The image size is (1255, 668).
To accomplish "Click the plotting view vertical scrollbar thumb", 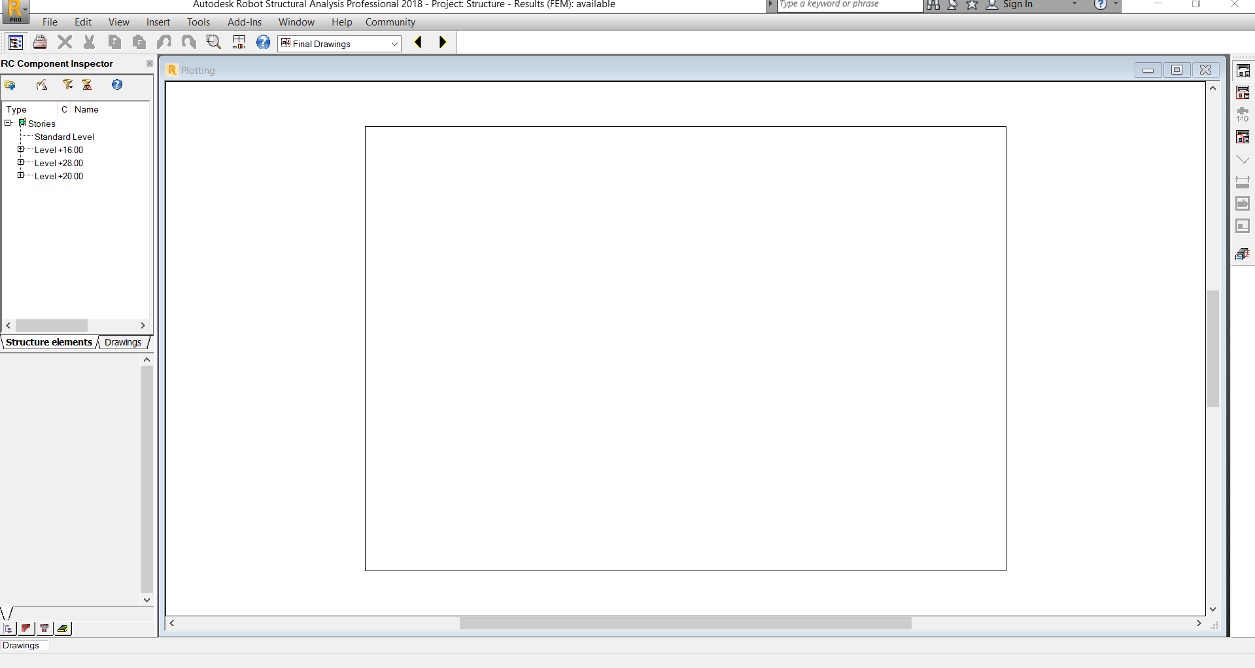I will [x=1213, y=349].
